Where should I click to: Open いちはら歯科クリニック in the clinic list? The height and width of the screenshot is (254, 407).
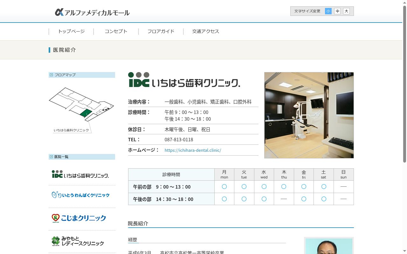[x=80, y=174]
